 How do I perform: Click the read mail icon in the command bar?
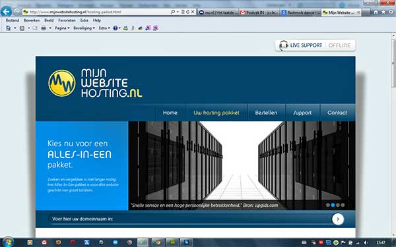point(35,28)
